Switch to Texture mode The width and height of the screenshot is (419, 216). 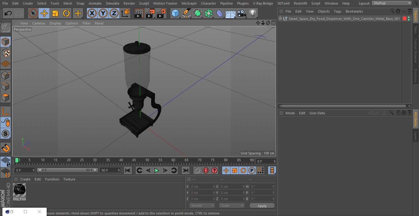[6, 53]
